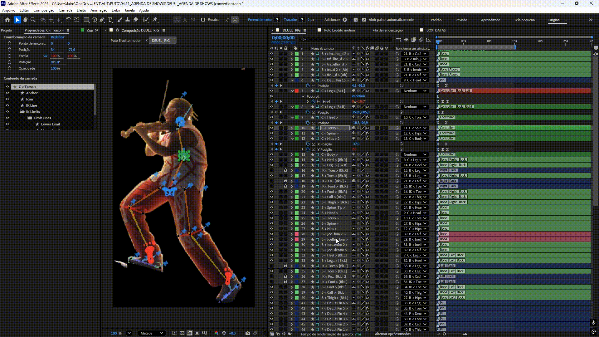Screen dimensions: 599x337
Task: Select the Zoom tool
Action: pos(33,20)
